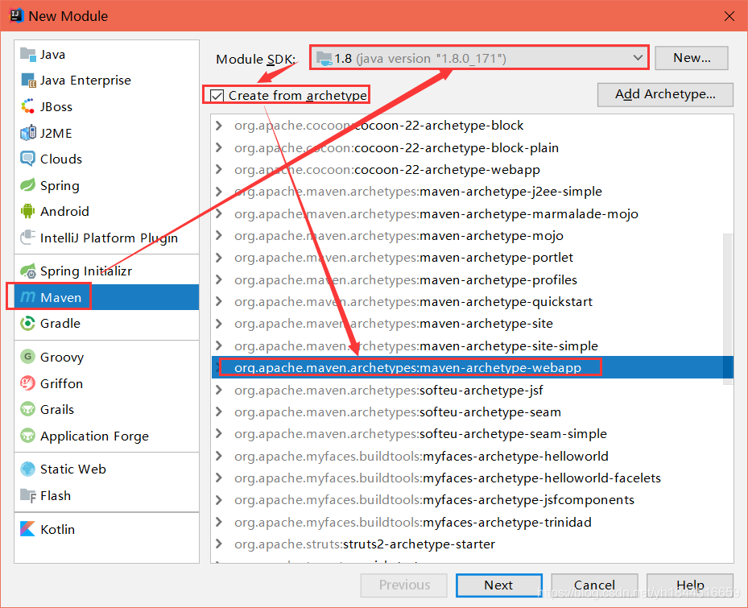Select Java Enterprise module type
748x608 pixels.
pos(106,81)
